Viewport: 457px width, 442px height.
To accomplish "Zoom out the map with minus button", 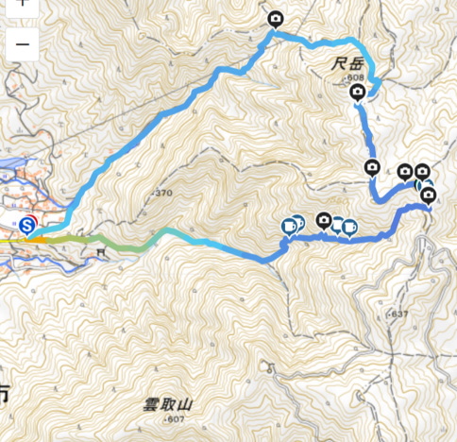I will [x=23, y=44].
